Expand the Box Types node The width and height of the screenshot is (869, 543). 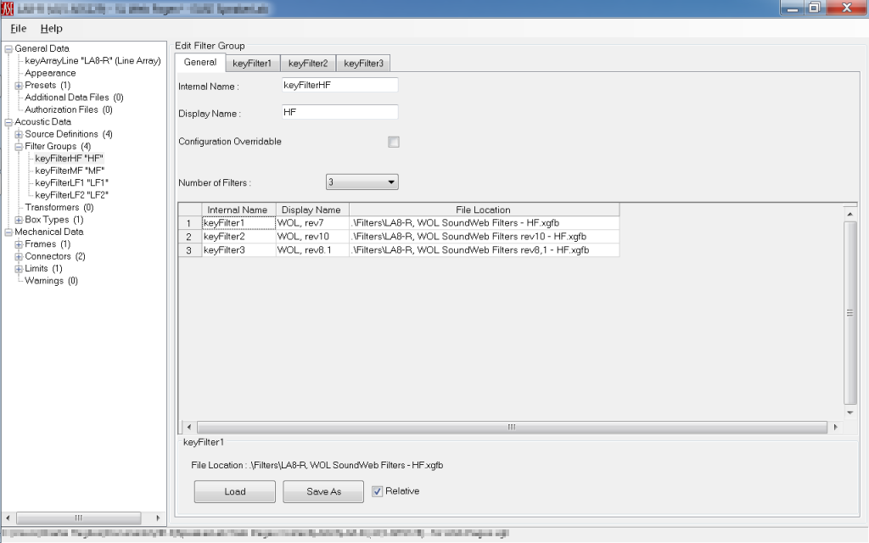click(x=19, y=220)
